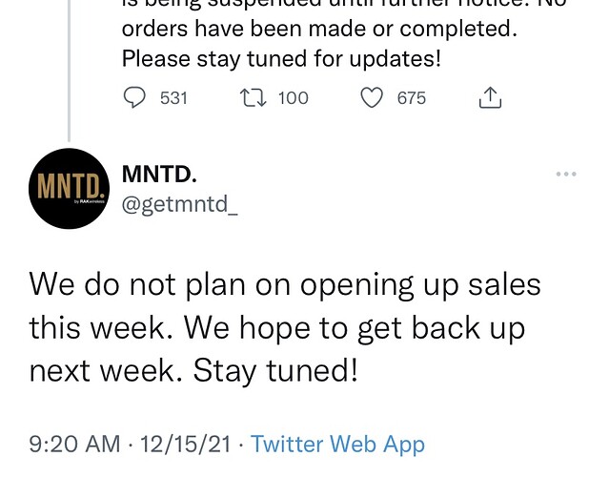View the 531 replies count
This screenshot has width=609, height=477.
click(174, 98)
